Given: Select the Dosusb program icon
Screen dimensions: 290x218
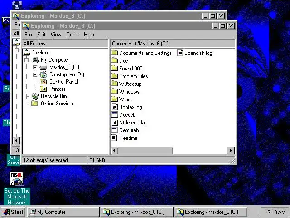Looking at the screenshot, I should click(115, 115).
